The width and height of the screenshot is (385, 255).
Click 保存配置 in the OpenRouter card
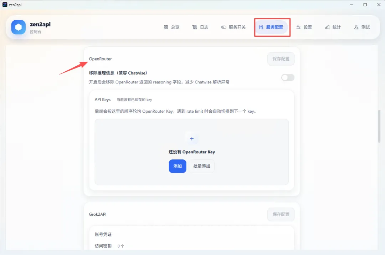[281, 59]
